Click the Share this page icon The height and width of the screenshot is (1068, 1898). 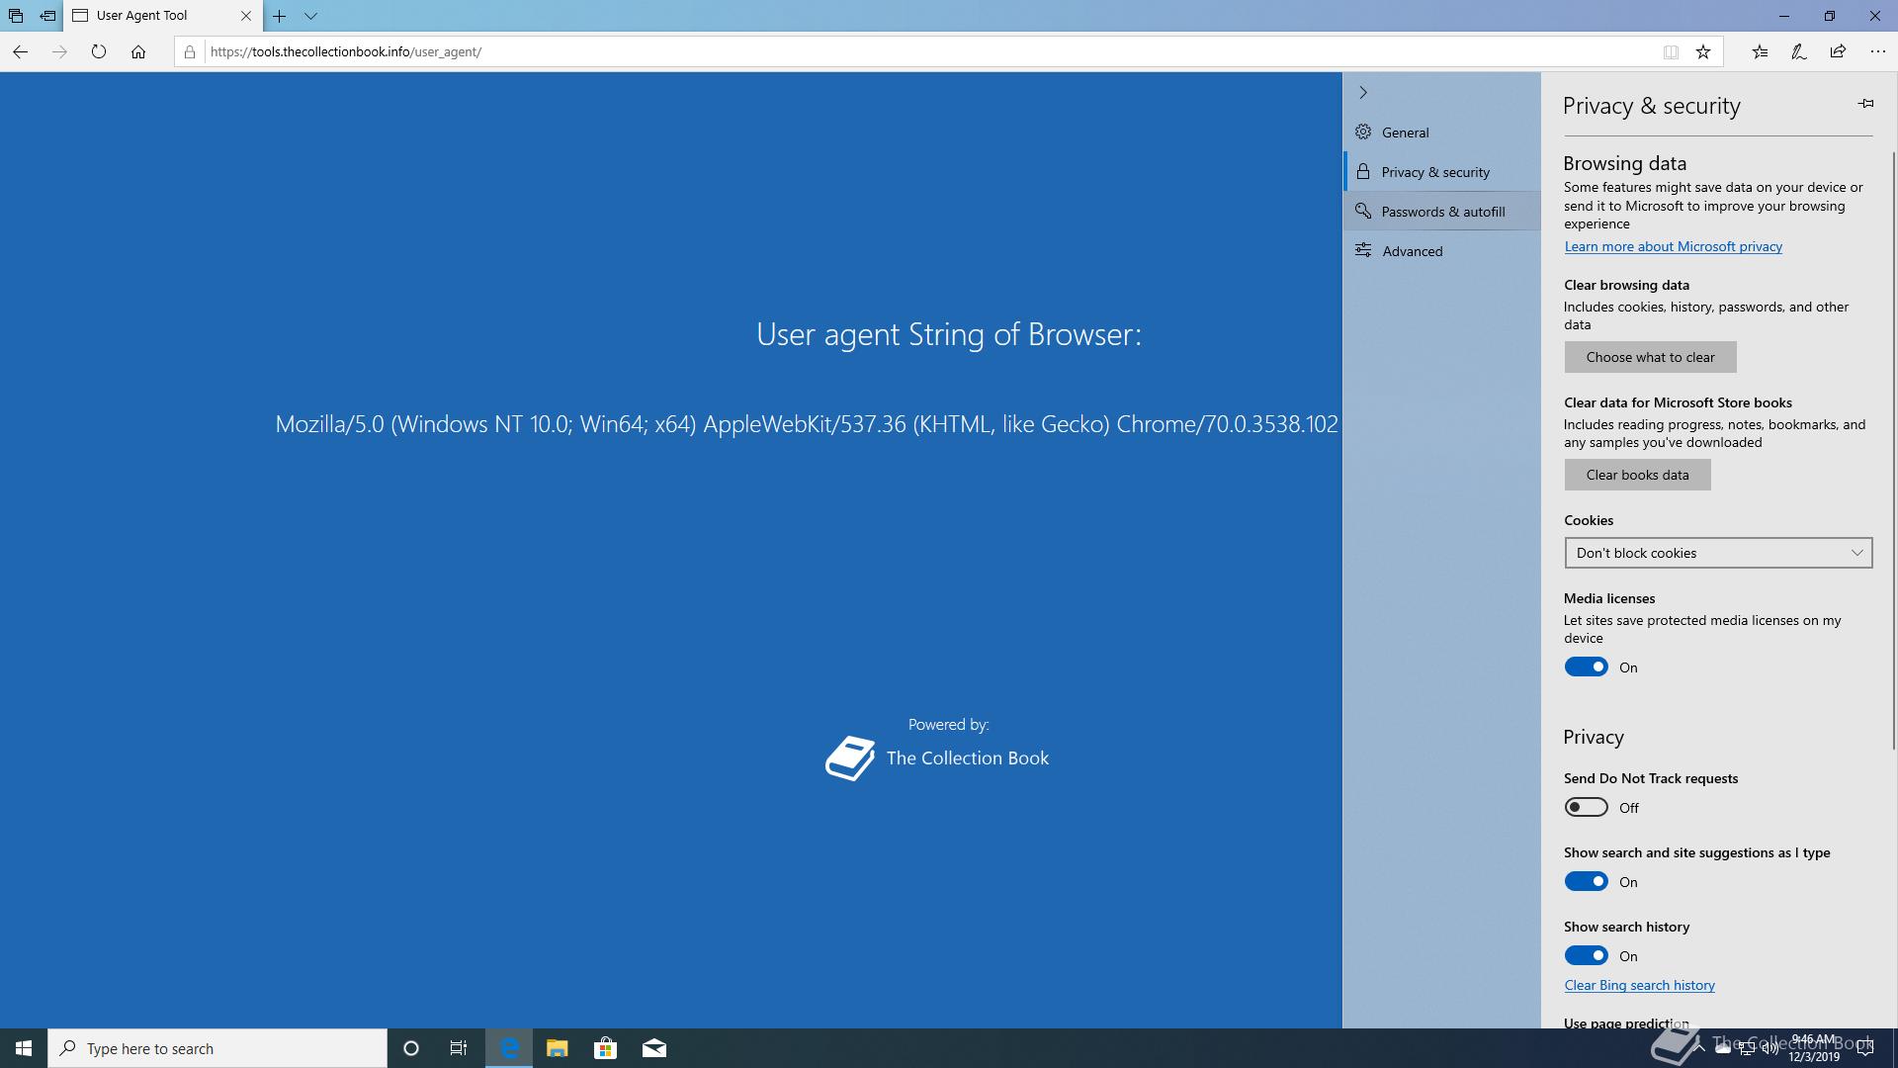[x=1838, y=51]
